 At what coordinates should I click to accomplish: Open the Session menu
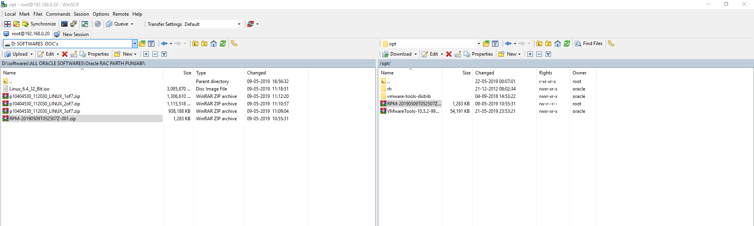[x=81, y=14]
